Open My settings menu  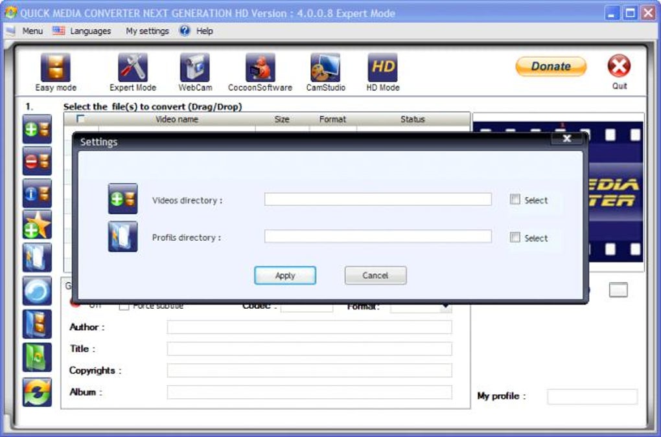point(147,30)
